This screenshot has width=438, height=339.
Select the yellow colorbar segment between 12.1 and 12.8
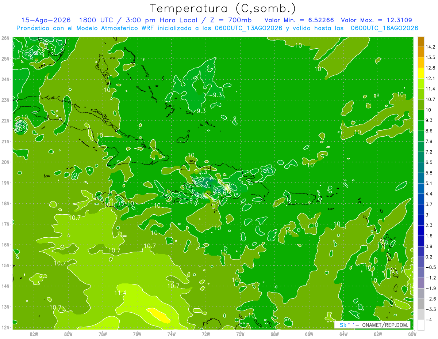point(421,73)
